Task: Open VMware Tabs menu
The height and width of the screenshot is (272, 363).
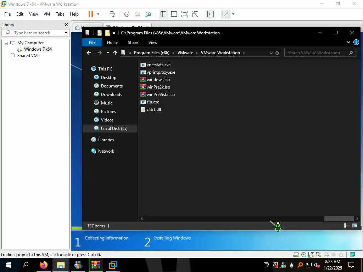Action: [x=60, y=14]
